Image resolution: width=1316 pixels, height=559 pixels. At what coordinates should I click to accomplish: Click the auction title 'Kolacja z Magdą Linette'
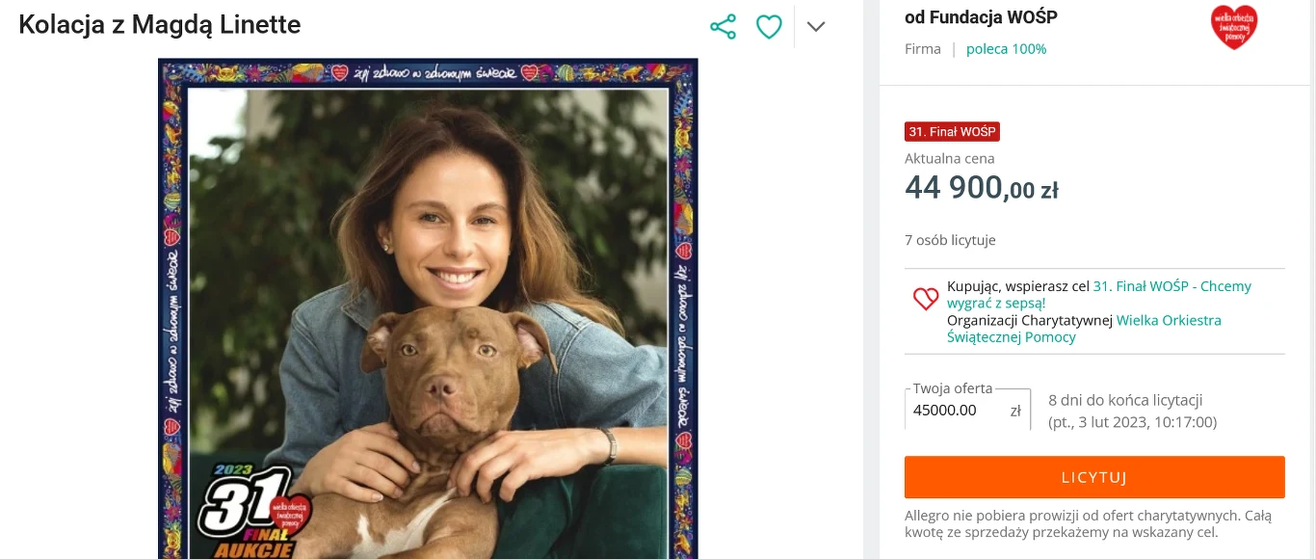point(160,25)
